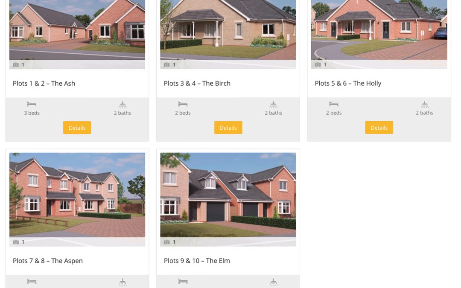Click shower icon under The Birch listing
Screen dimensions: 461x288
pos(274,105)
